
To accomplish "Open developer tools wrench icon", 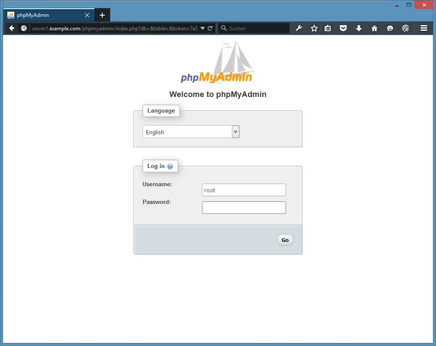I will (299, 28).
